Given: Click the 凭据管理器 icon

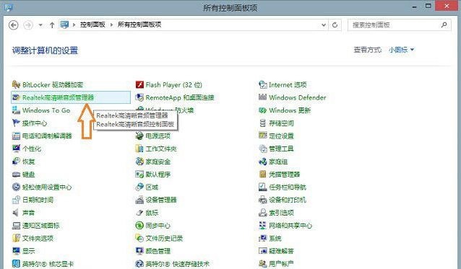Looking at the screenshot, I should pos(262,175).
